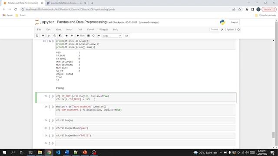278x156 pixels.
Task: Interrupt the kernel with the stop icon
Action: [x=88, y=36]
